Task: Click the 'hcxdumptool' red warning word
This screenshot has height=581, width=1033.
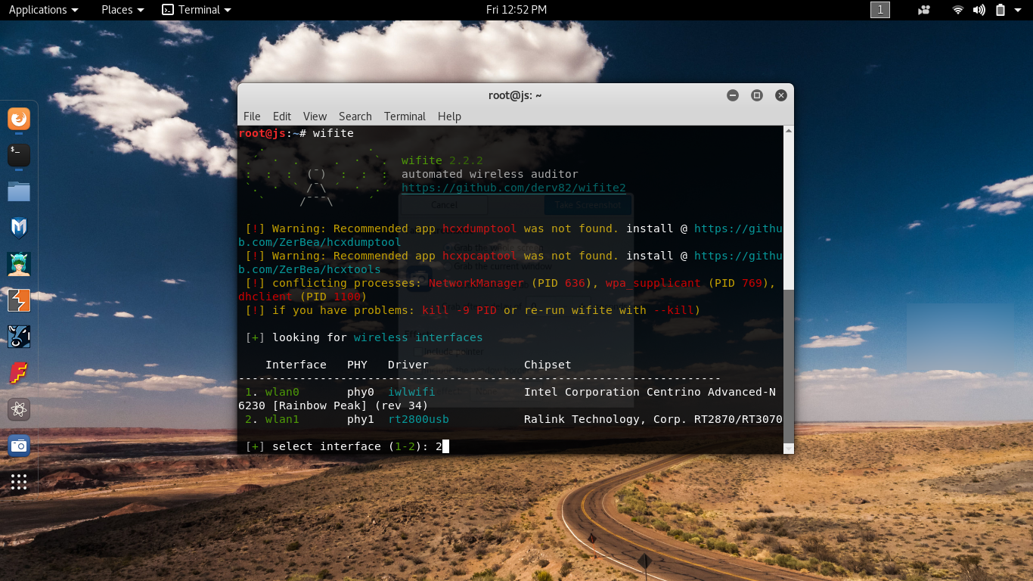Action: (479, 228)
